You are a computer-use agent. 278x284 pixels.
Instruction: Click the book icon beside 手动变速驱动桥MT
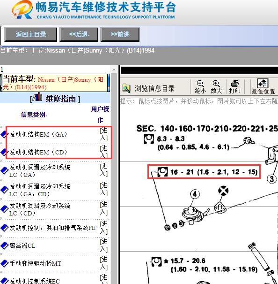pyautogui.click(x=4, y=263)
